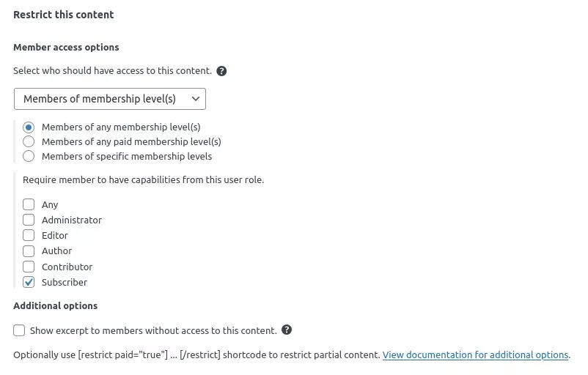Click Show excerpt to members label text
The height and width of the screenshot is (375, 588).
point(153,330)
